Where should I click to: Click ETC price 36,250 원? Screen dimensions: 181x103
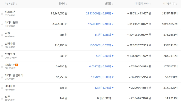coord(62,77)
